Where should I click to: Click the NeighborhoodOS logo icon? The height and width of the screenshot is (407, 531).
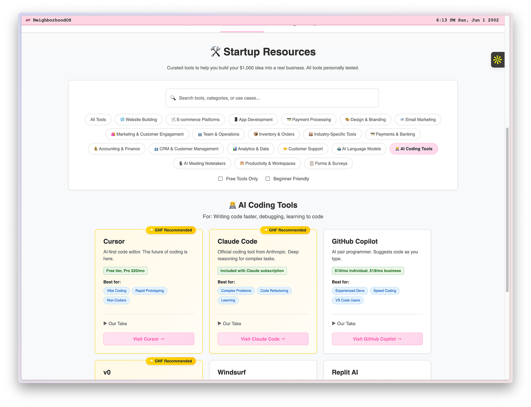(28, 20)
